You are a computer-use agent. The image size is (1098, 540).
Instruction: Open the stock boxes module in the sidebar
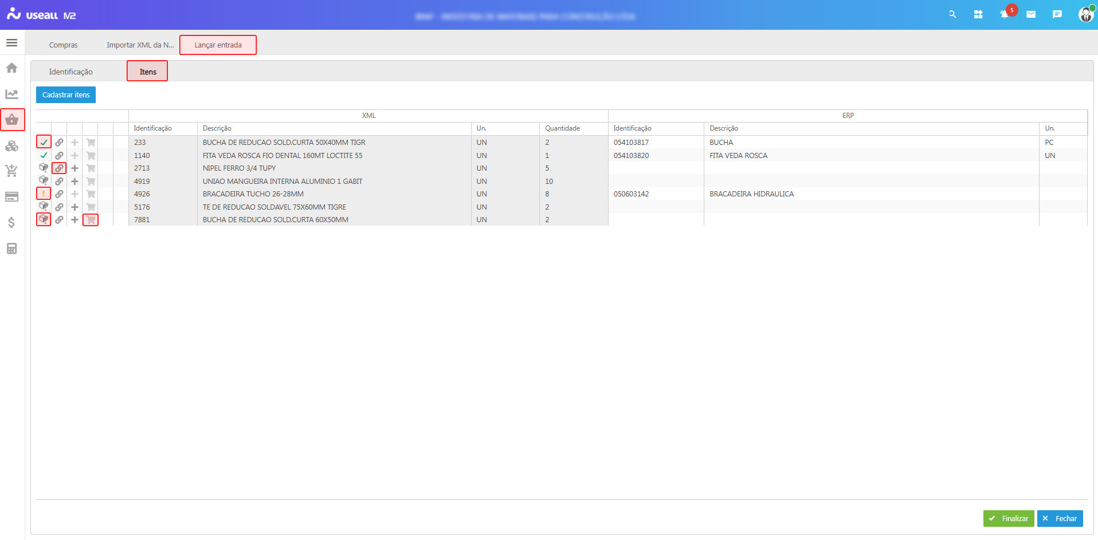pos(11,146)
